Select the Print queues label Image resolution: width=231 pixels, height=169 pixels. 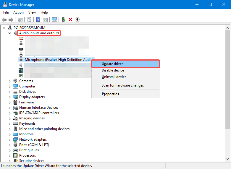[x=29, y=150]
